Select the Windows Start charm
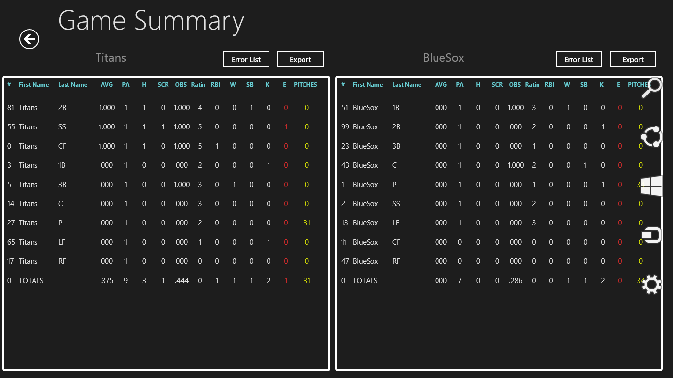This screenshot has width=673, height=378. 652,187
